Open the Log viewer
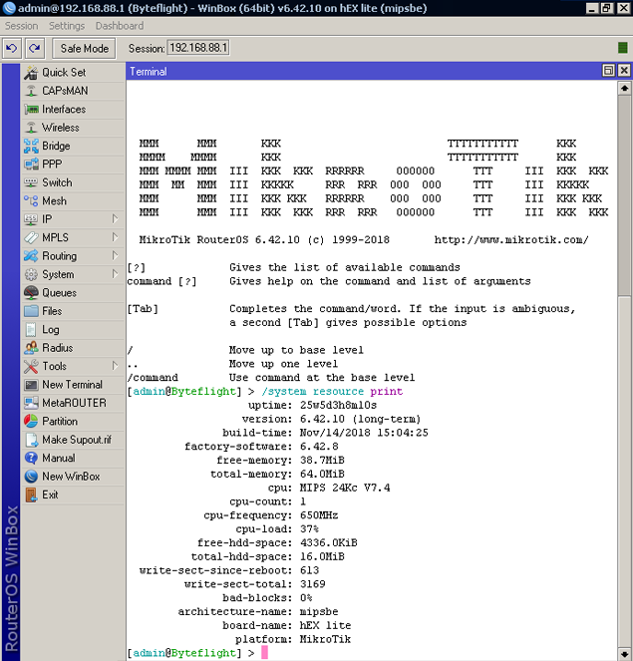The image size is (633, 661). click(73, 330)
